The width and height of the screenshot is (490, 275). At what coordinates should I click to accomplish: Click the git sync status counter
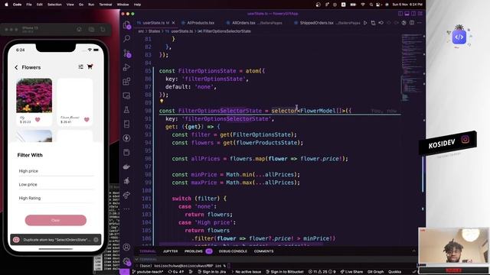coord(176,272)
